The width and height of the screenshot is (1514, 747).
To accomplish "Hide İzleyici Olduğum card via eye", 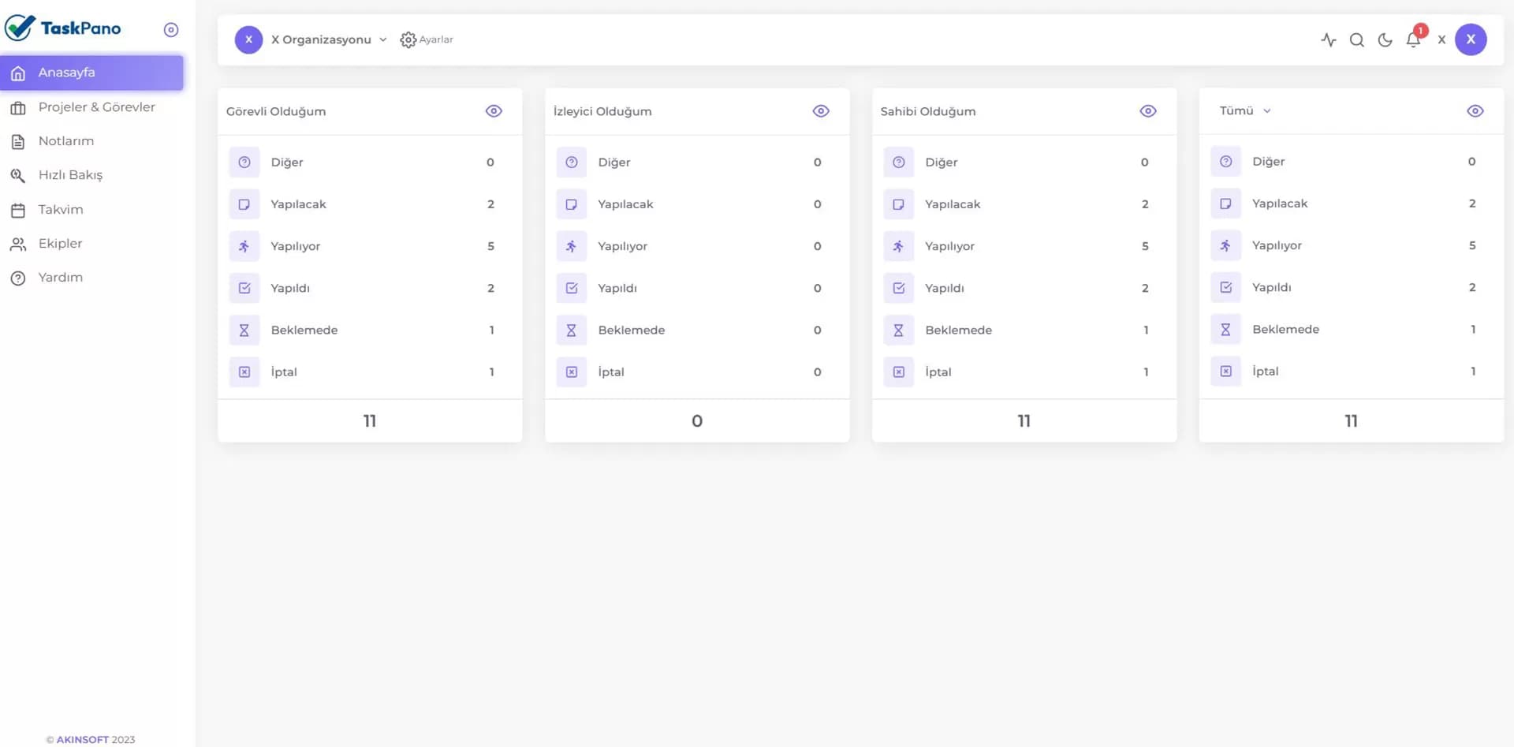I will [821, 111].
